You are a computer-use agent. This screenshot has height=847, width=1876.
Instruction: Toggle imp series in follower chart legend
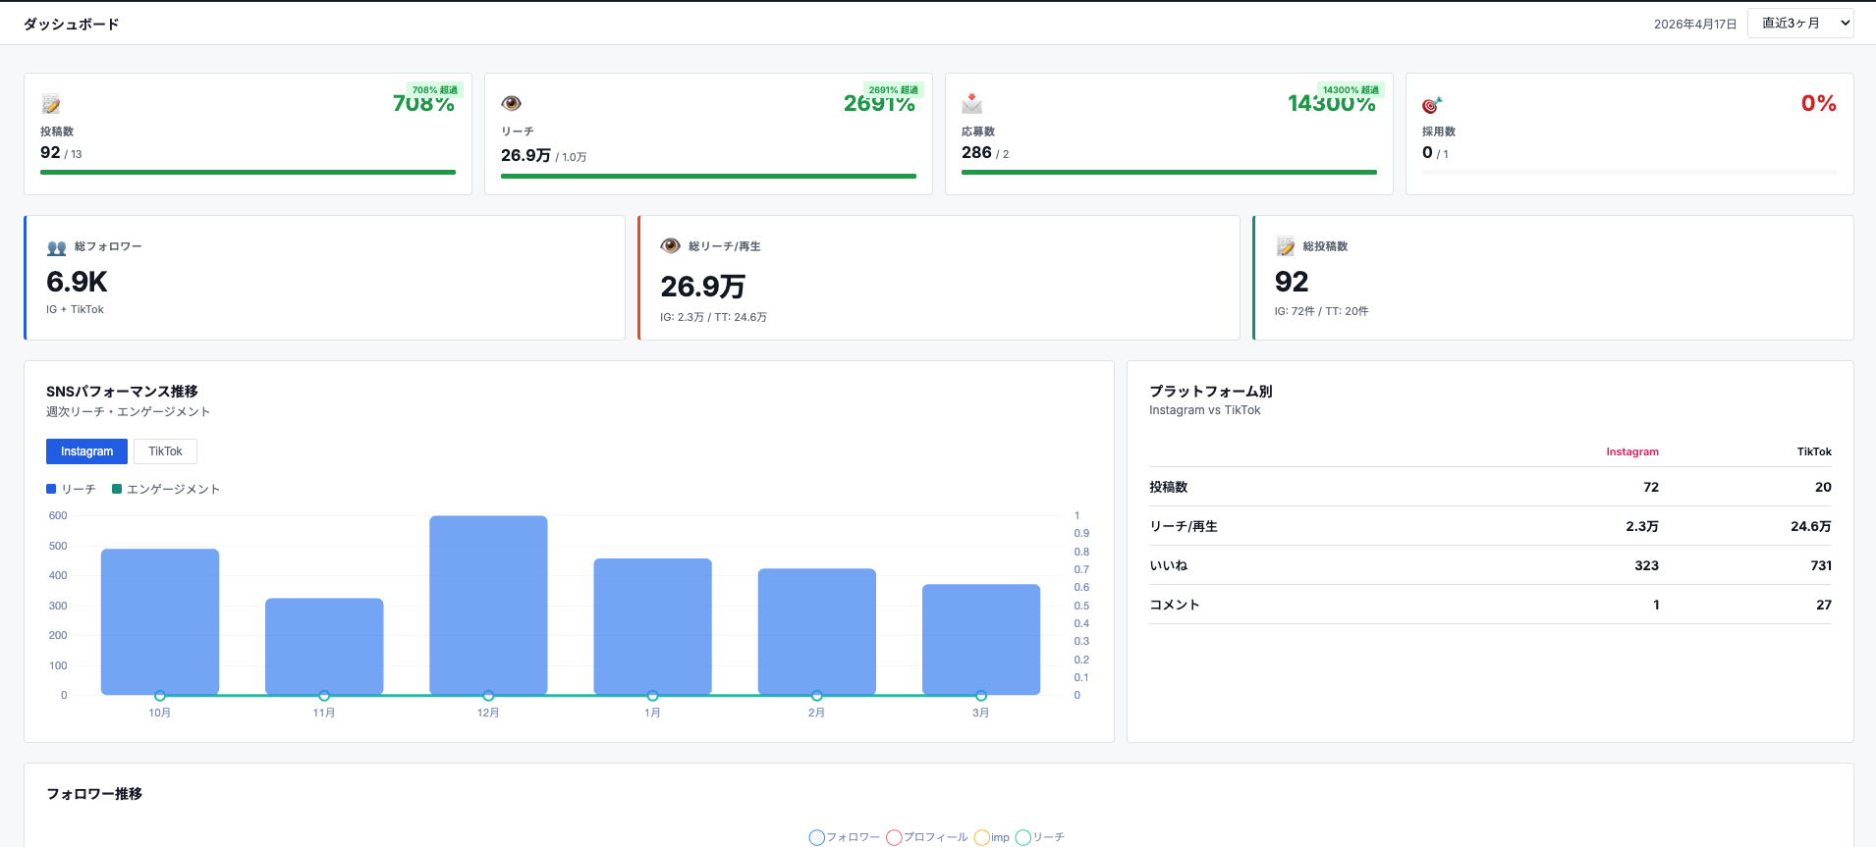coord(992,837)
